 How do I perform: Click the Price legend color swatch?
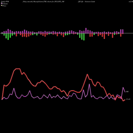tap(2, 6)
